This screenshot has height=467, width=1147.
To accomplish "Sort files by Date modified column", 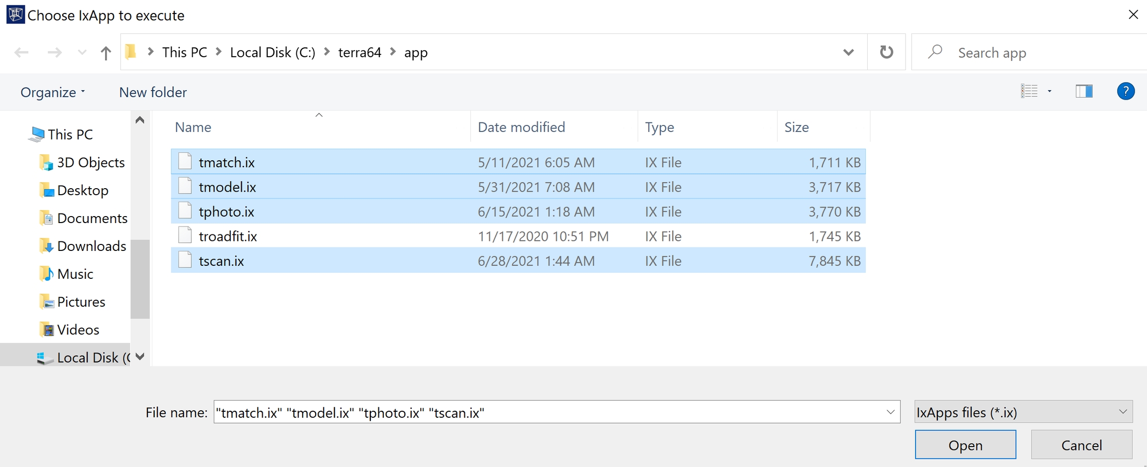I will (x=521, y=127).
